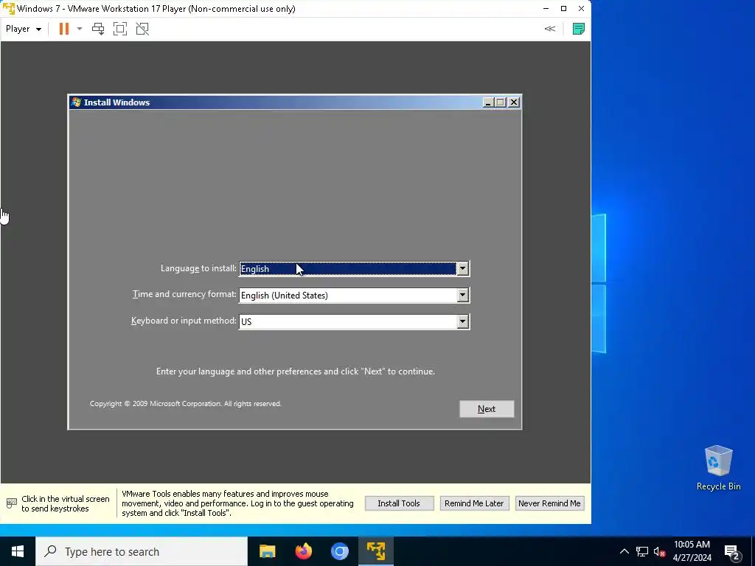
Task: Choose Remind Me Later
Action: [474, 503]
